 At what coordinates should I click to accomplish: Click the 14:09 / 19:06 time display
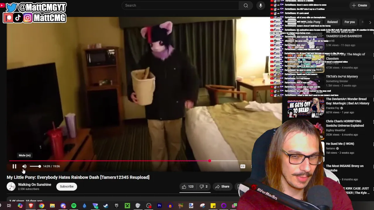pos(51,166)
